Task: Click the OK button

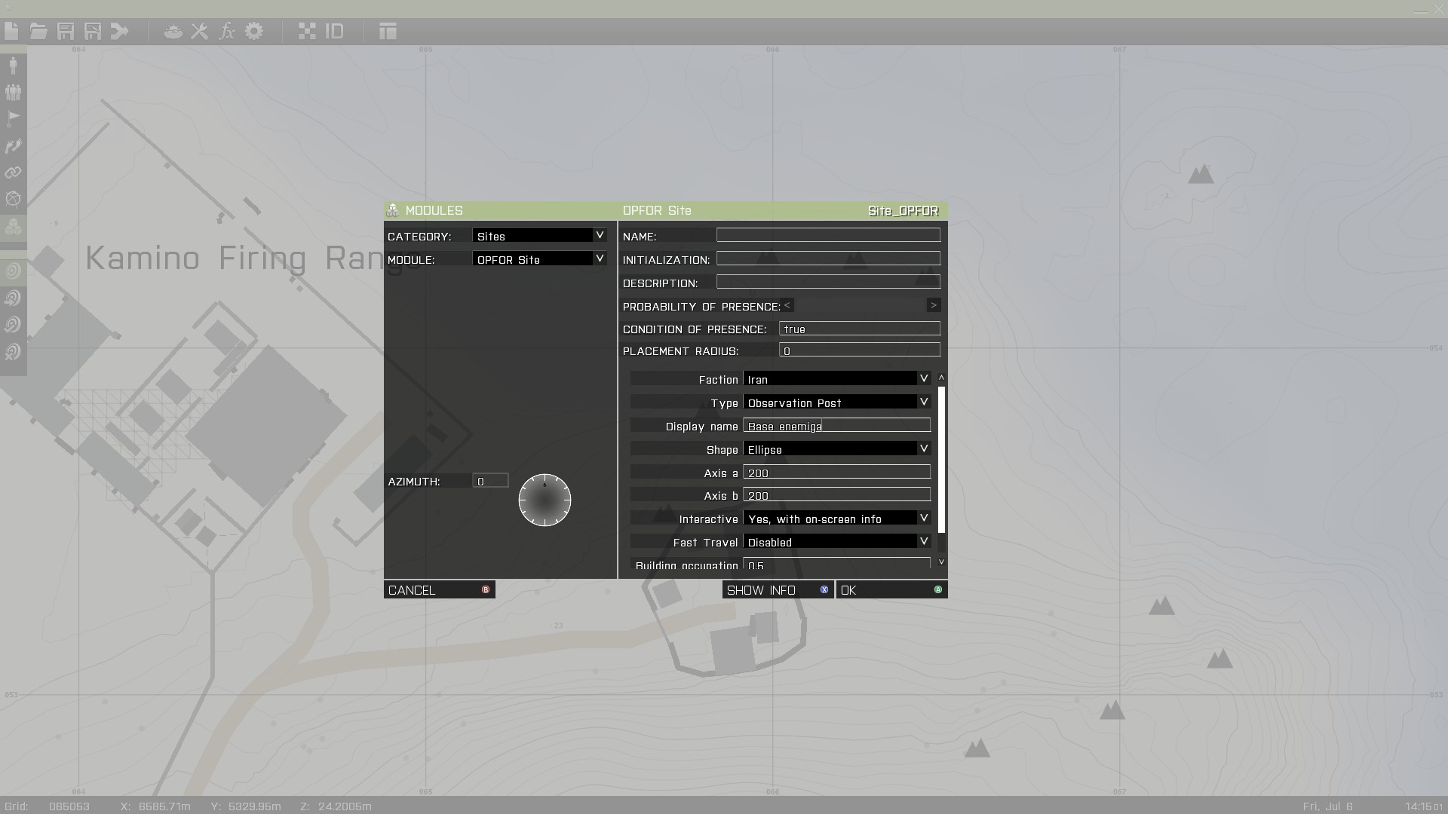Action: pos(891,589)
